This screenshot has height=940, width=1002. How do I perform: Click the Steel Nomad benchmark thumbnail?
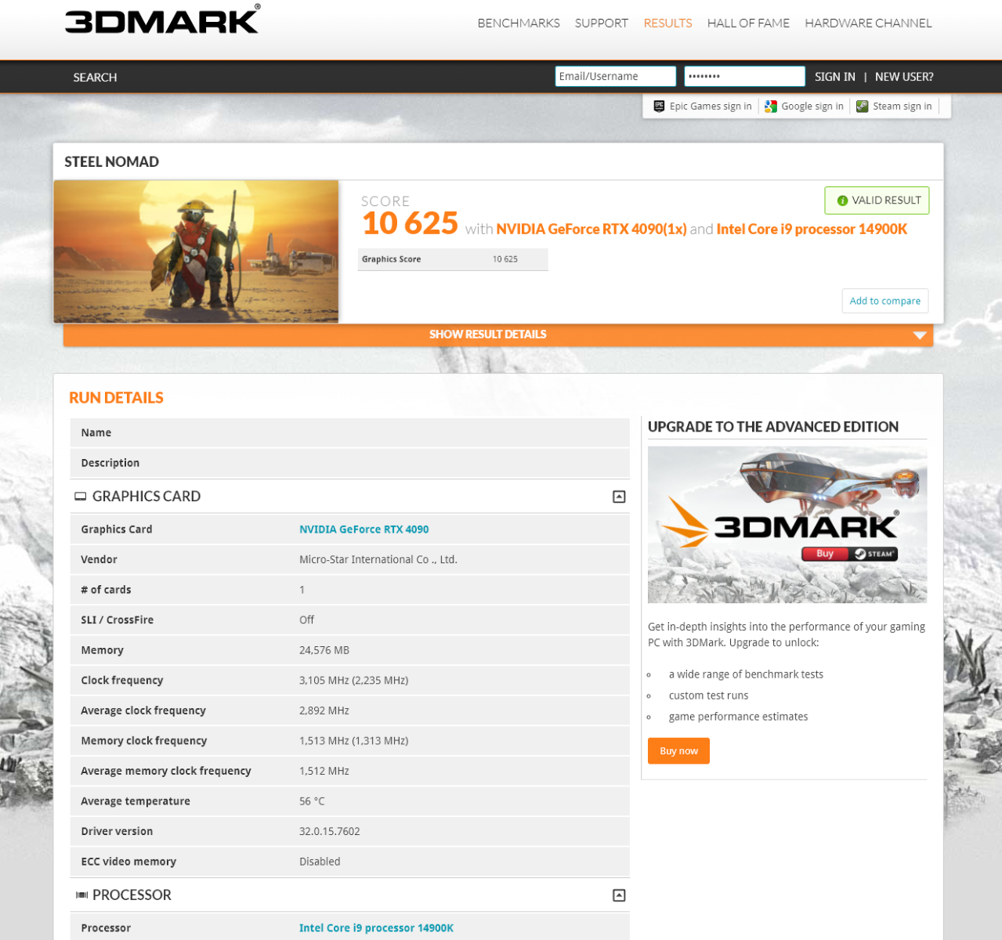(196, 251)
